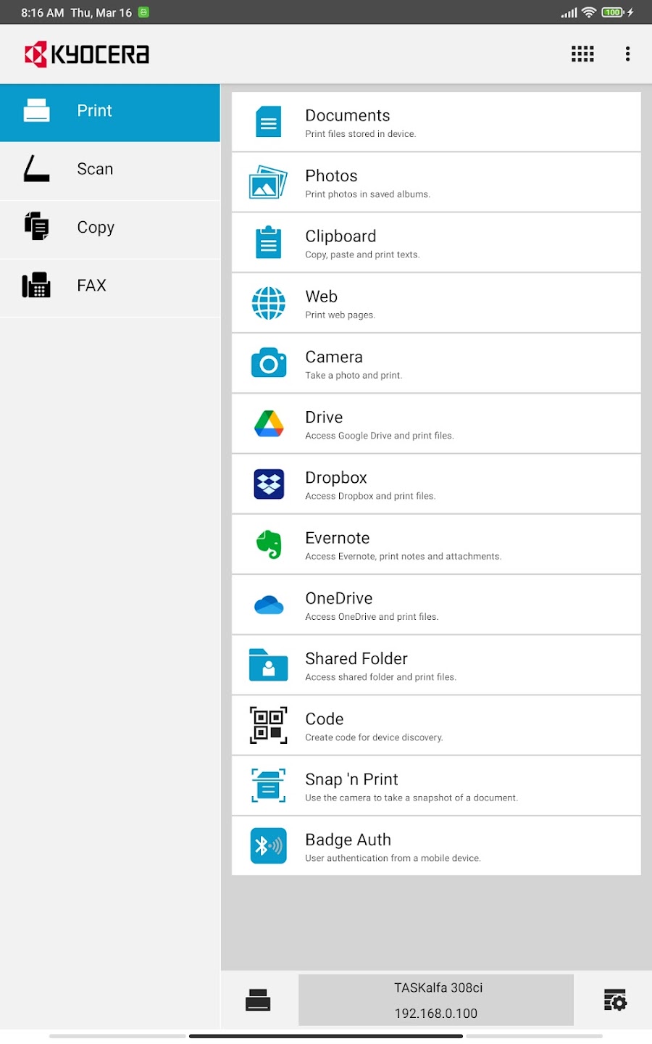Open the Badge Auth Bluetooth icon
Image resolution: width=652 pixels, height=1044 pixels.
pos(269,846)
